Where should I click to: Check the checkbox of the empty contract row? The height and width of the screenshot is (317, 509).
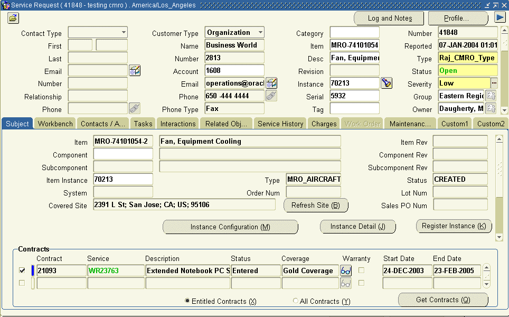[x=22, y=283]
